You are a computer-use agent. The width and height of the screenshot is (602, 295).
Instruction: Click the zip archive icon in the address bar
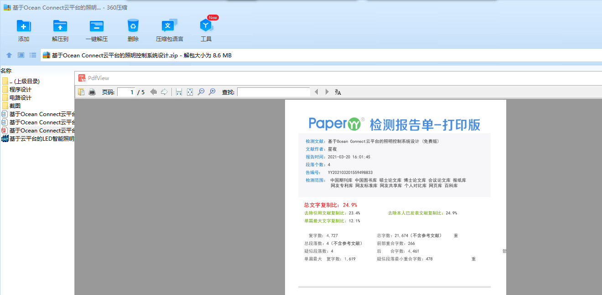click(46, 55)
